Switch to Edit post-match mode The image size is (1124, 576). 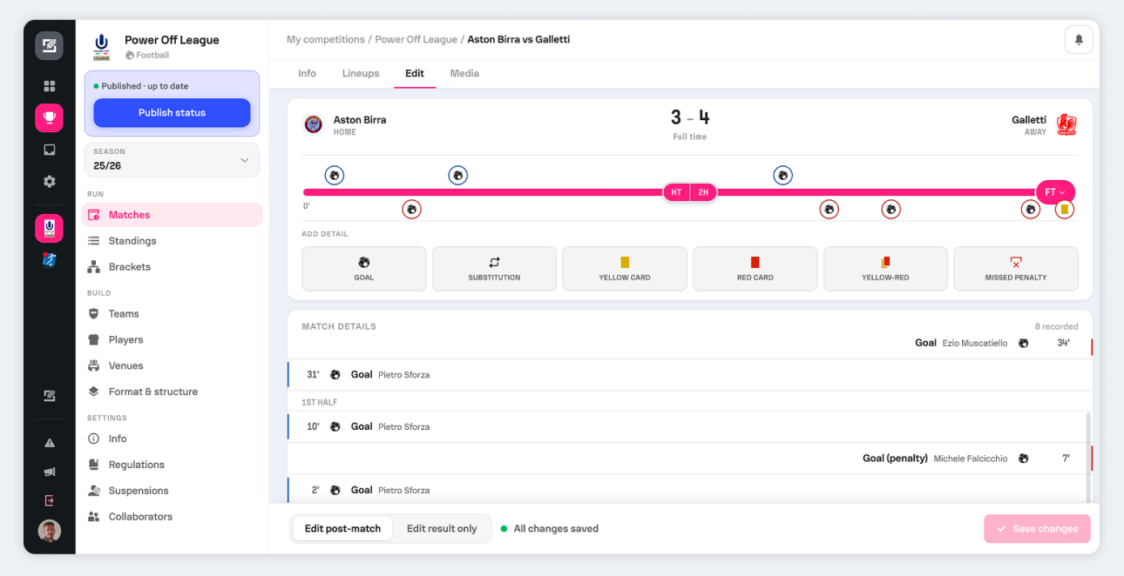tap(342, 528)
